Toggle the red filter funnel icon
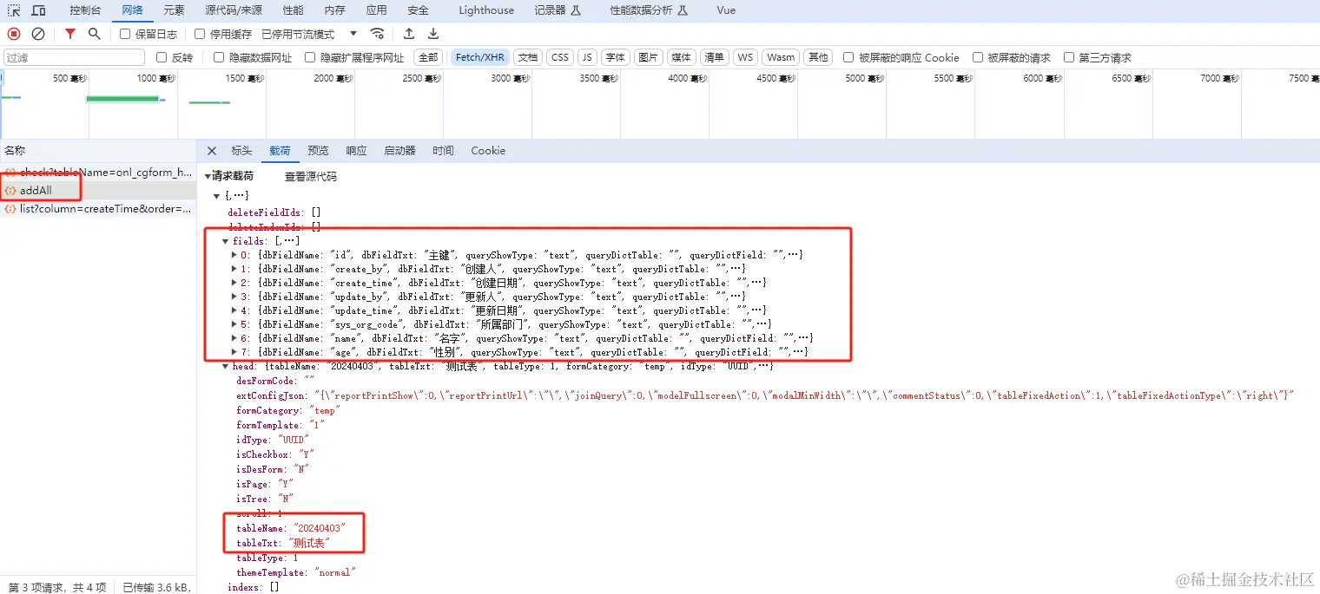 pos(70,34)
